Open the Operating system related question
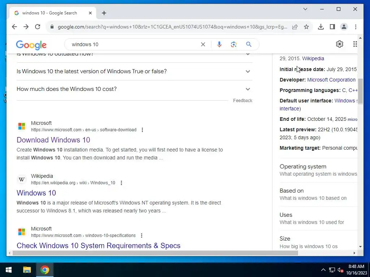The width and height of the screenshot is (370, 277). 318,170
